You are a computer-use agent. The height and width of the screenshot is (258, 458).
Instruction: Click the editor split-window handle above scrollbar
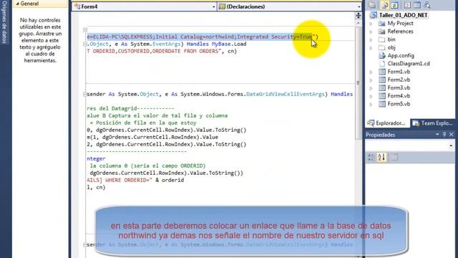coord(359,16)
